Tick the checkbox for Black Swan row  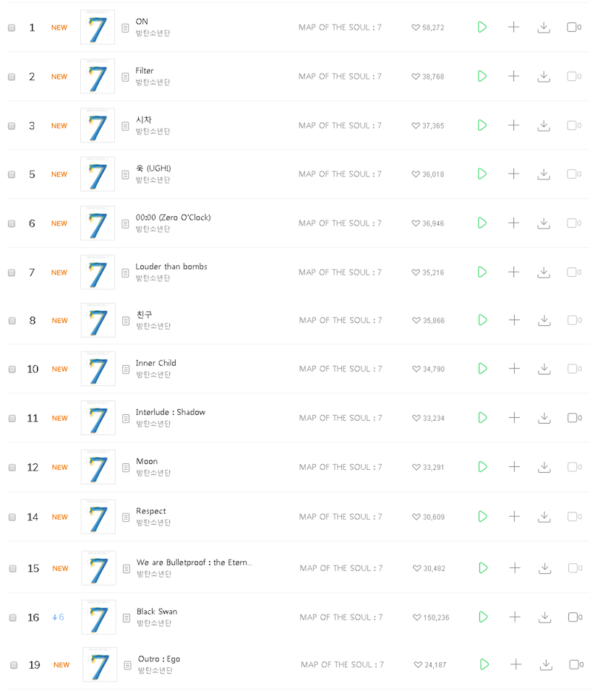click(x=12, y=617)
